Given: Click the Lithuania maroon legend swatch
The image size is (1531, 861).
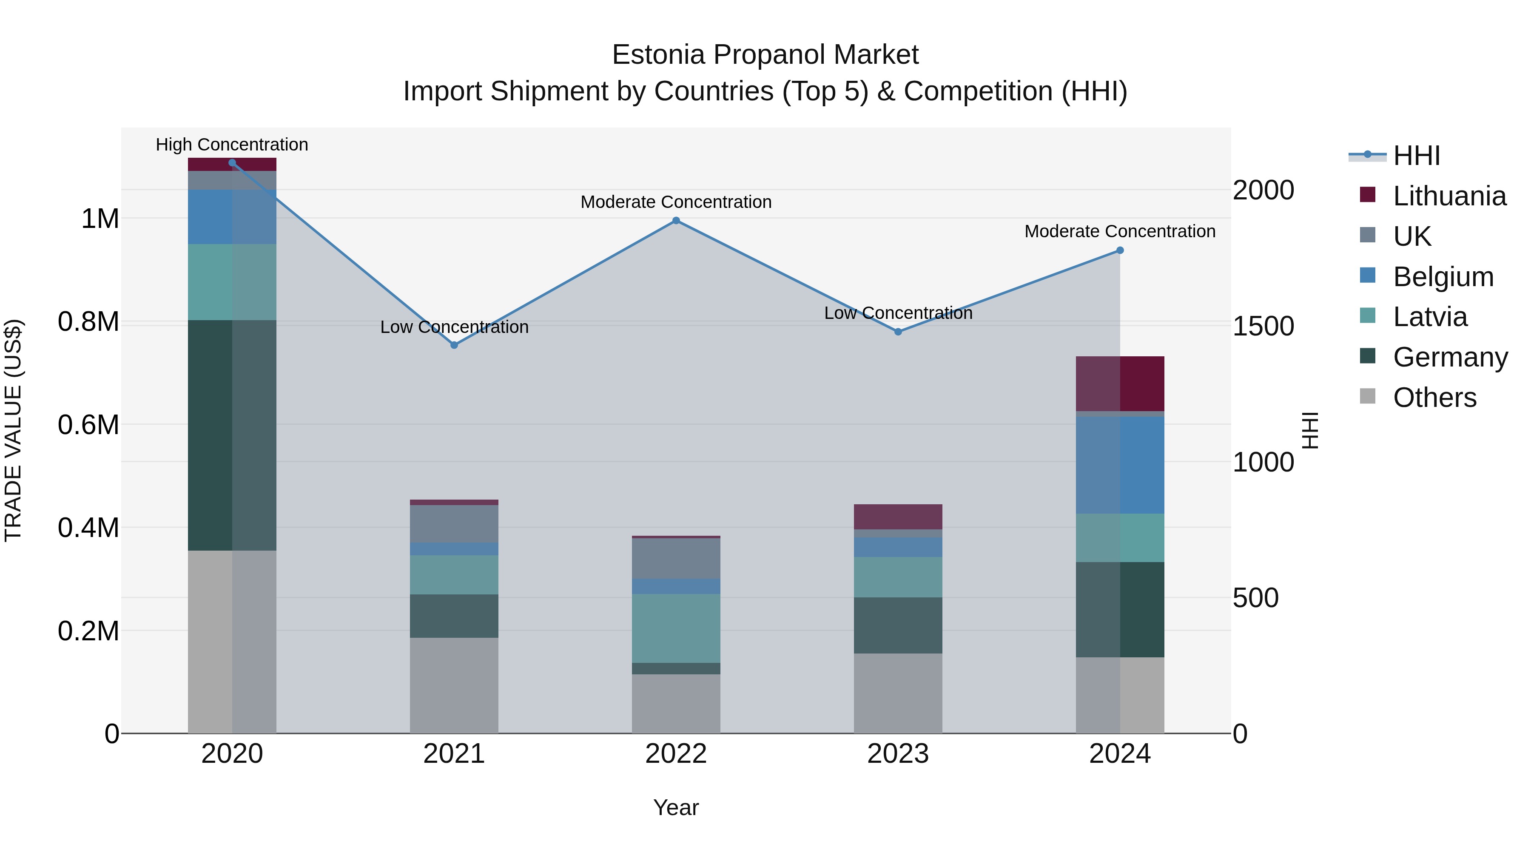Looking at the screenshot, I should coord(1368,195).
